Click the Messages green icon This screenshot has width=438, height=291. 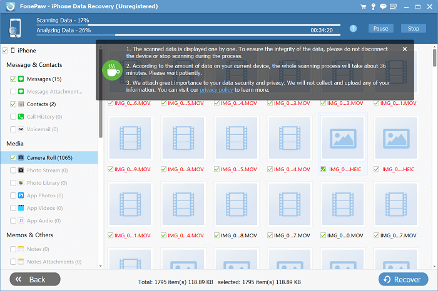coord(21,79)
